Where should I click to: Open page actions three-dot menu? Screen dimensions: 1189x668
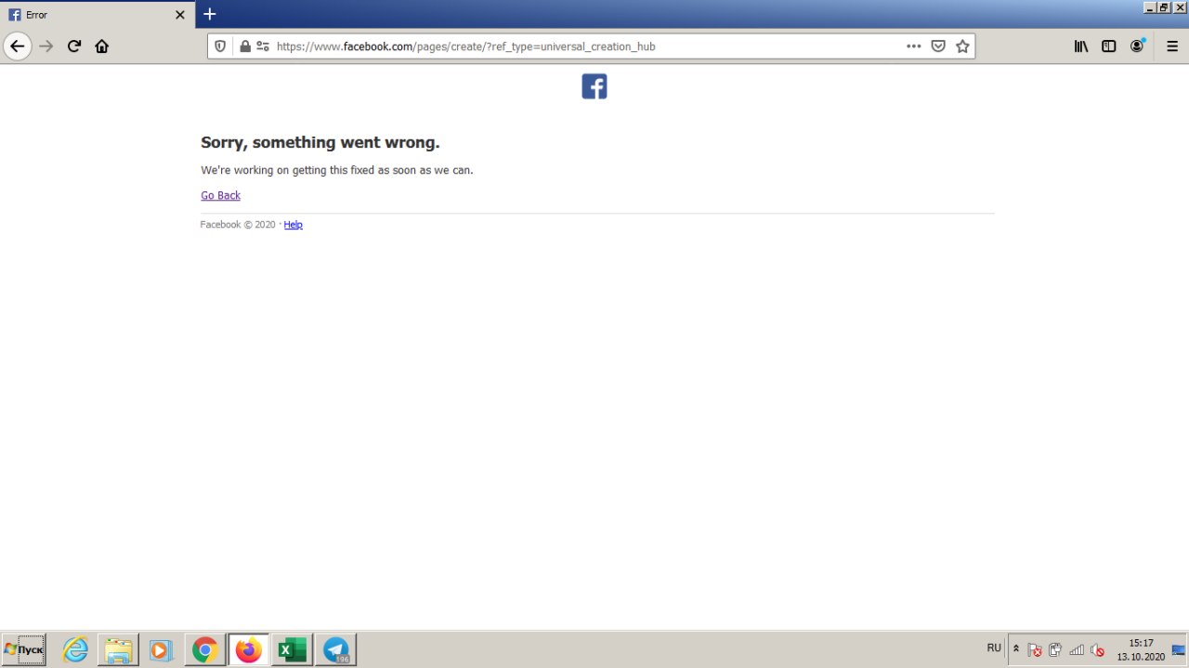914,46
